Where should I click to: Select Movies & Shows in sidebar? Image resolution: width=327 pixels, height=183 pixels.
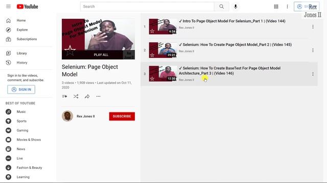pyautogui.click(x=28, y=140)
